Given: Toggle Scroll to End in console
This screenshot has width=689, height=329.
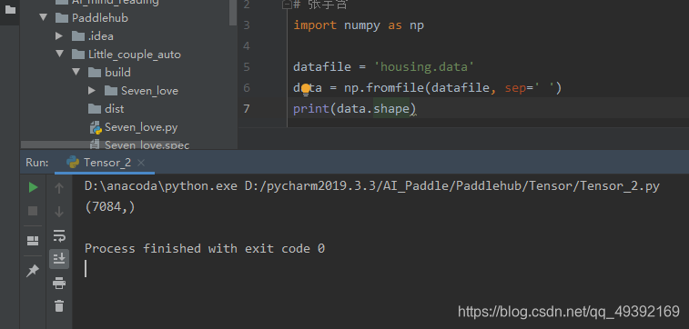Looking at the screenshot, I should [x=59, y=259].
